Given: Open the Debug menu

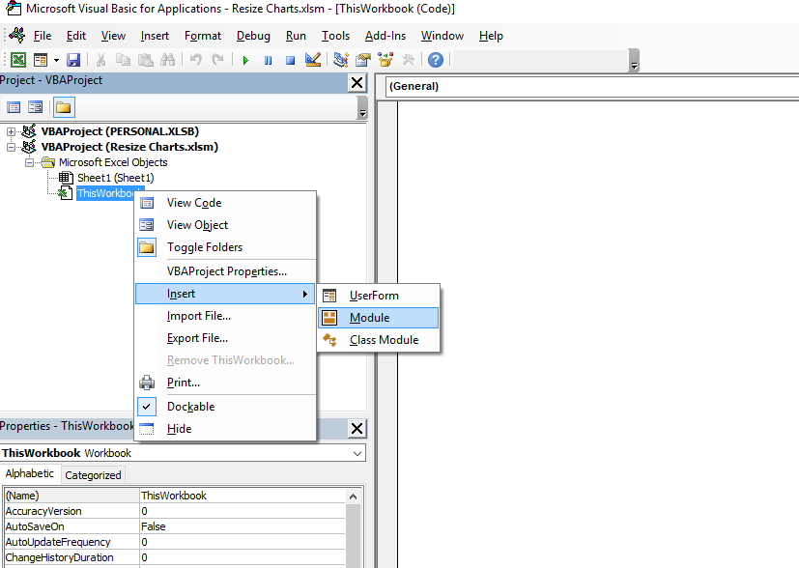Looking at the screenshot, I should click(x=253, y=36).
